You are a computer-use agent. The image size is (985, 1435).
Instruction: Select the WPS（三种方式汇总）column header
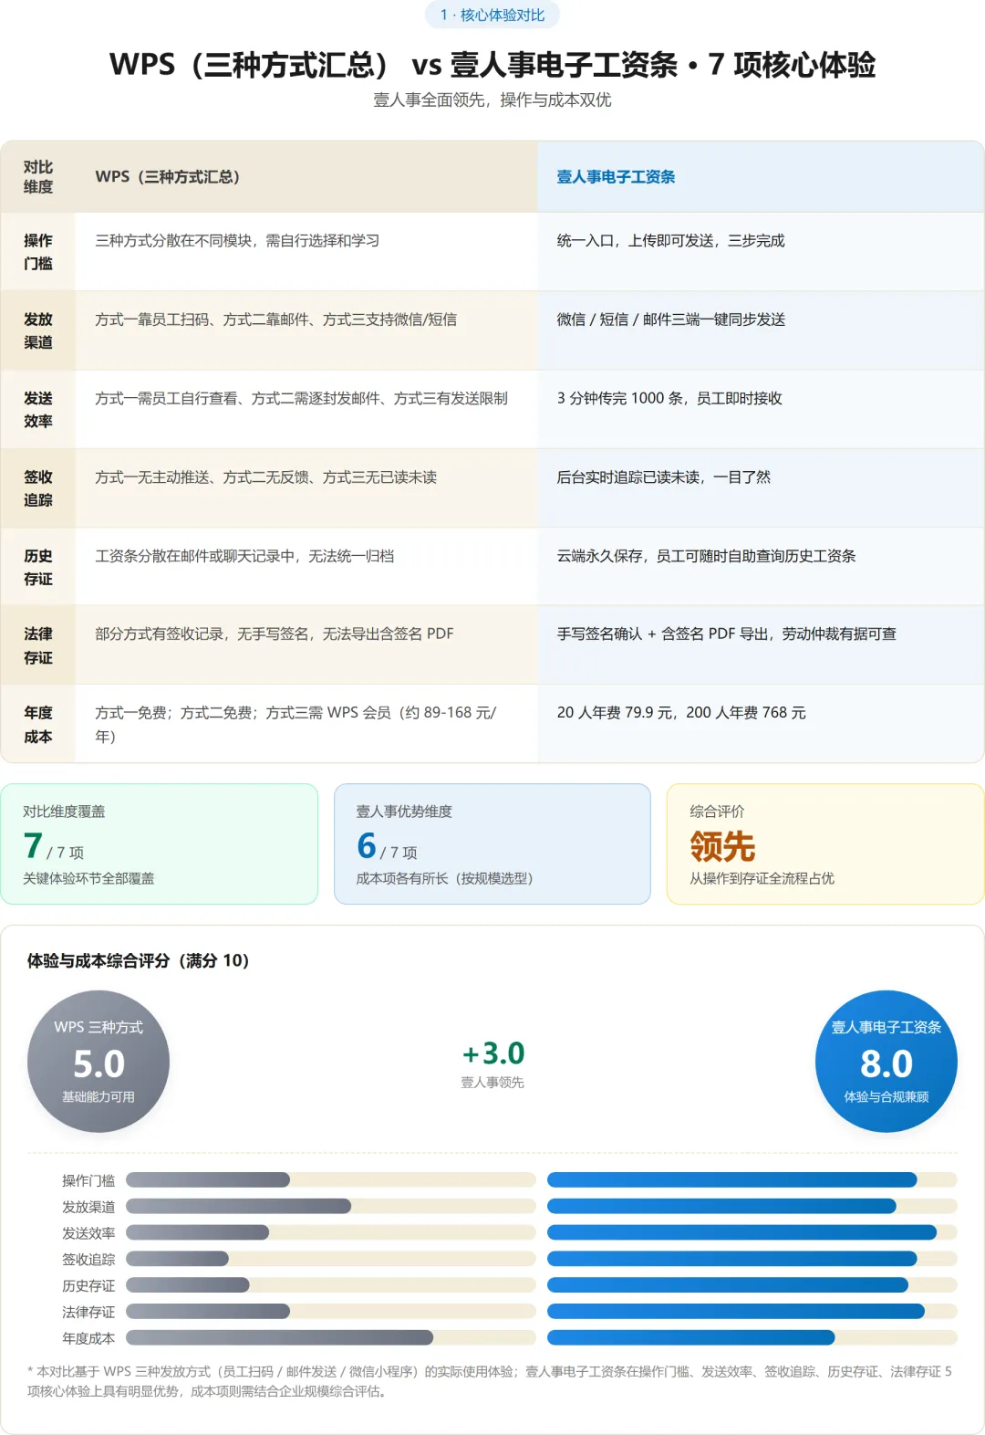click(x=168, y=177)
